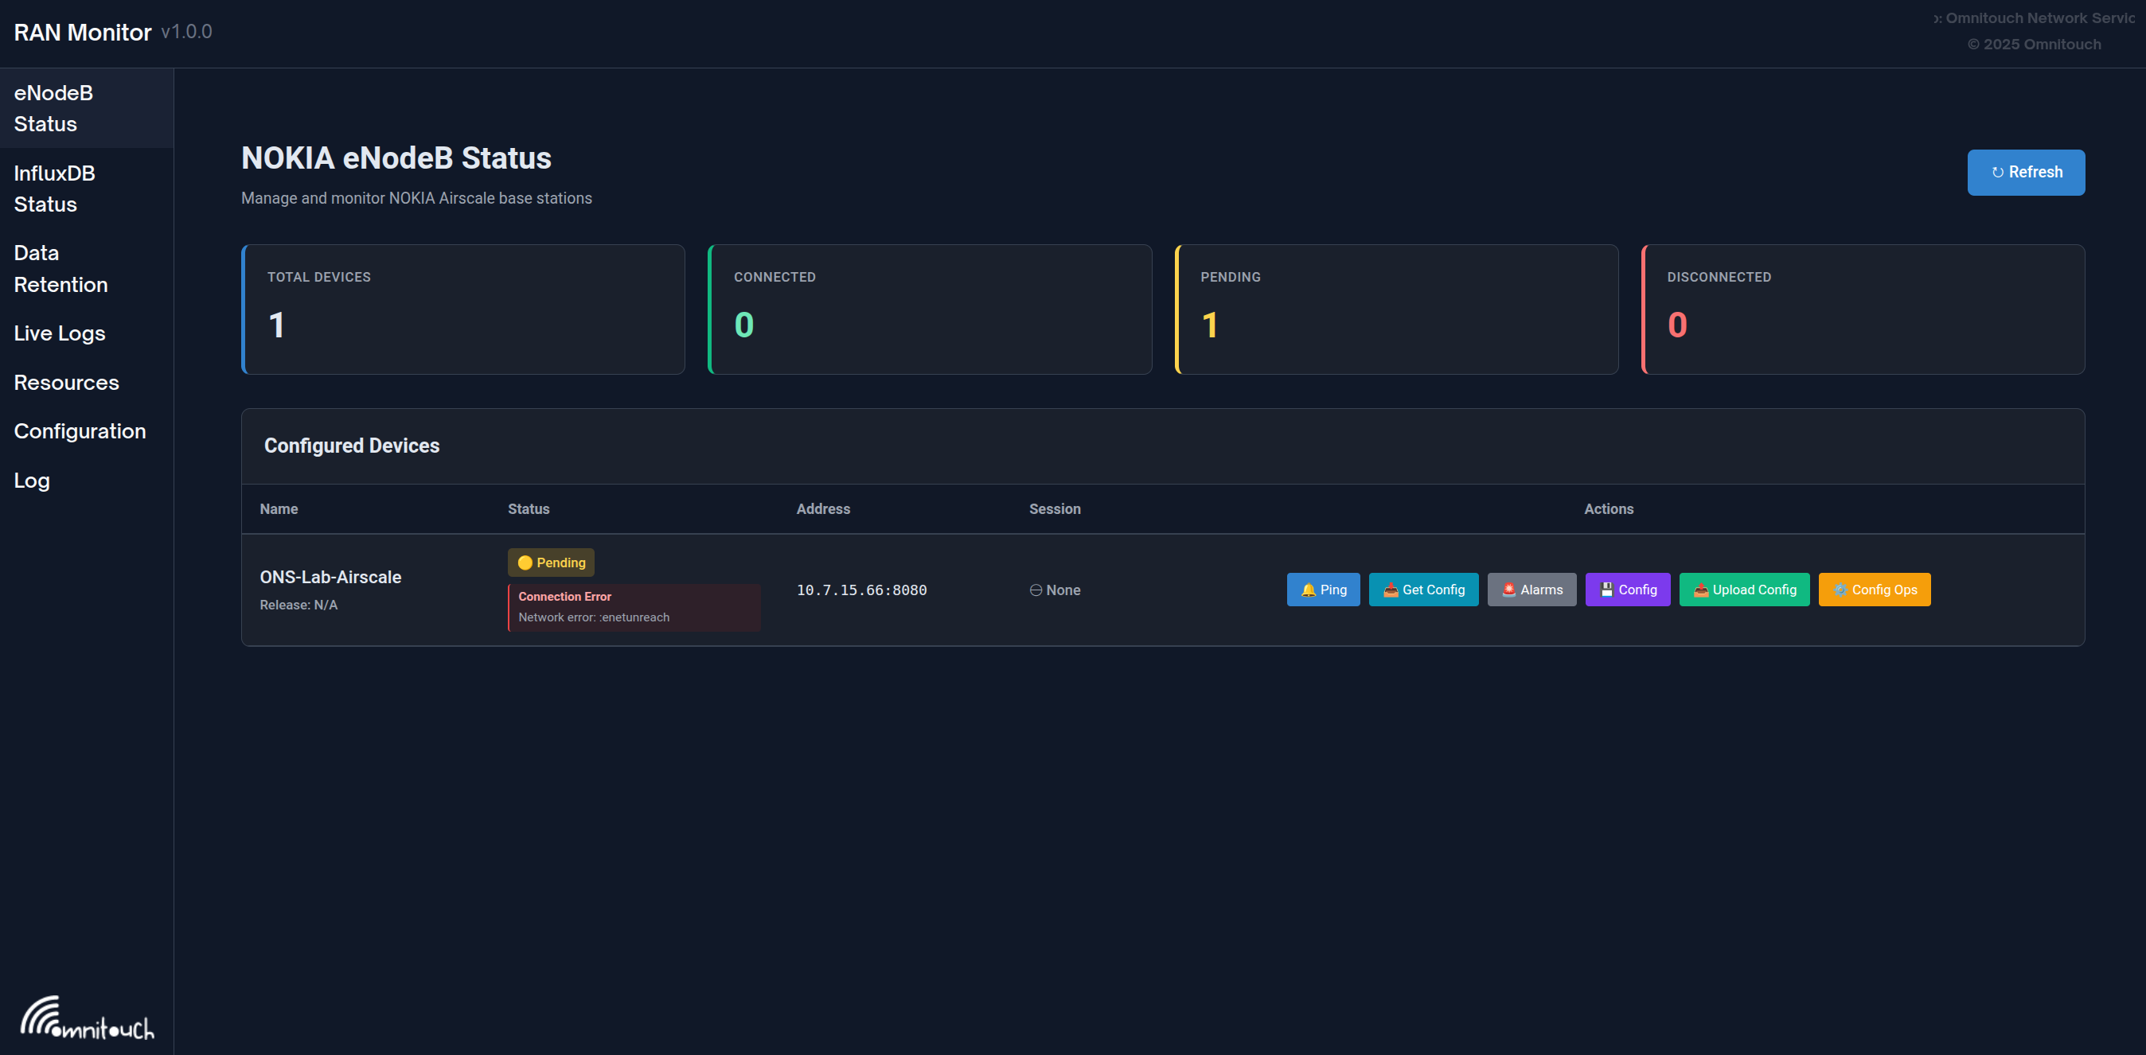Click the siren icon on the Alarms button
2146x1055 pixels.
(1508, 590)
